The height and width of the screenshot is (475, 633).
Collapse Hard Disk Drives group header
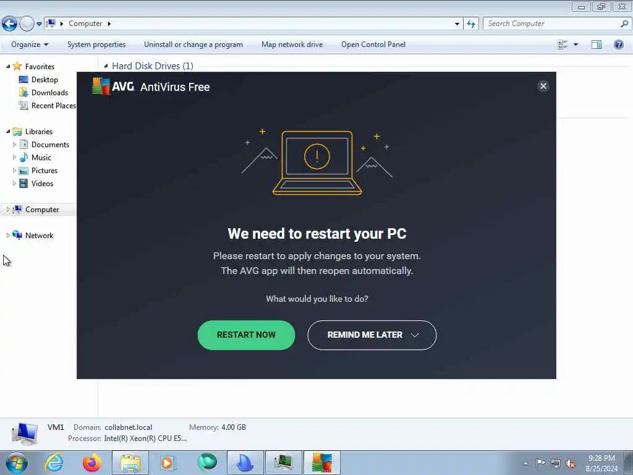coord(106,66)
